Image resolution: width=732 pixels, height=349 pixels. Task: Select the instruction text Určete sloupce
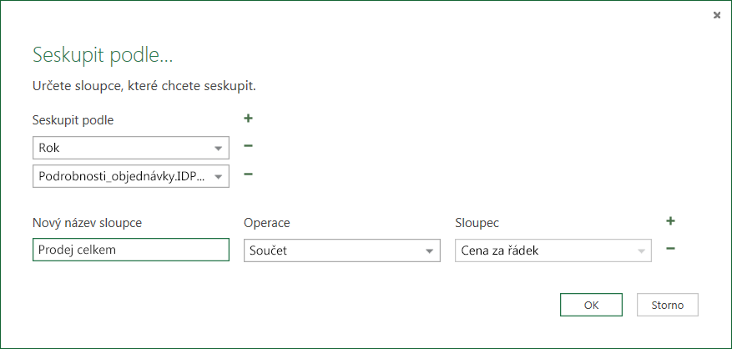[x=144, y=87]
